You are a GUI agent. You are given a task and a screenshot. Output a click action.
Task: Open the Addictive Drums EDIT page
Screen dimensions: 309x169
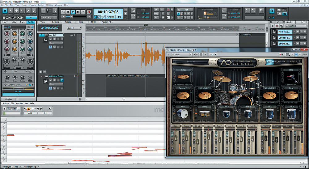click(x=277, y=62)
